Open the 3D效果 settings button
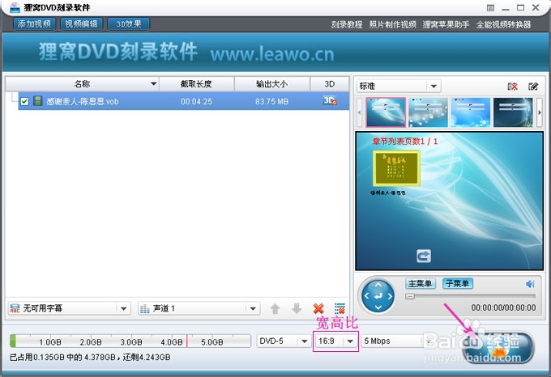Screen dimensions: 551x377 coord(129,24)
